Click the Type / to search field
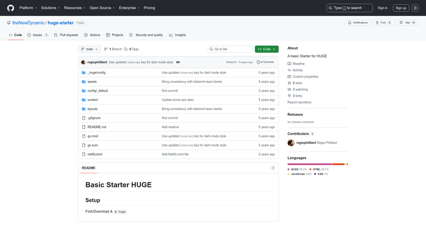 (x=349, y=8)
